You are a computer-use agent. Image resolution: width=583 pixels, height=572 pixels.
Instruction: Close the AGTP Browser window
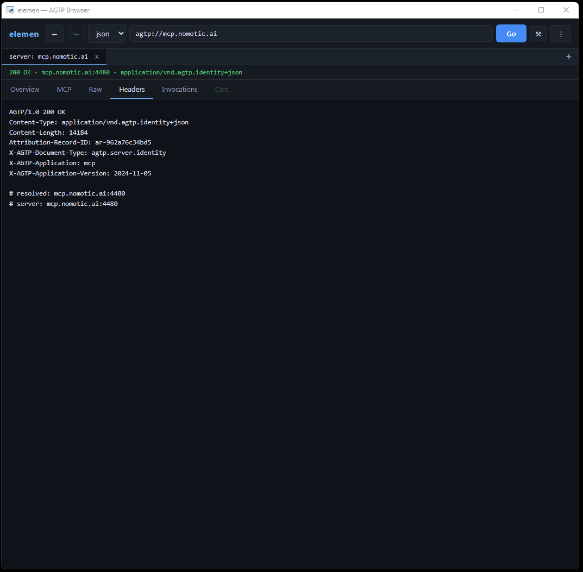[566, 10]
